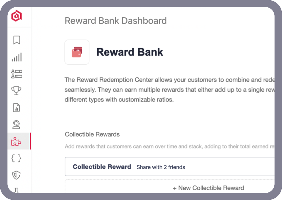
Task: Click the New Collectible Reward button
Action: [x=208, y=188]
